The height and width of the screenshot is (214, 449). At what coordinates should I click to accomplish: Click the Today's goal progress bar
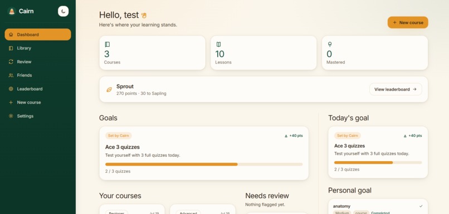pyautogui.click(x=378, y=162)
